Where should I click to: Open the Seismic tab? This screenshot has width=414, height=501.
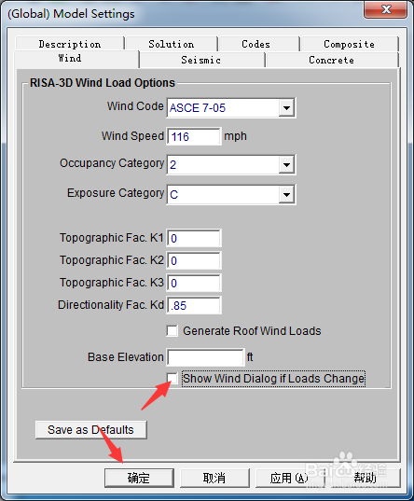[x=202, y=60]
